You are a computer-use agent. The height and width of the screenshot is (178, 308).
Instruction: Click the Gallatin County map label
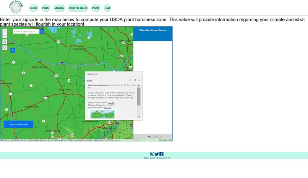pos(108,128)
